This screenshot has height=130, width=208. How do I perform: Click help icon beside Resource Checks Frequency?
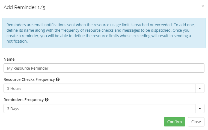pos(58,80)
